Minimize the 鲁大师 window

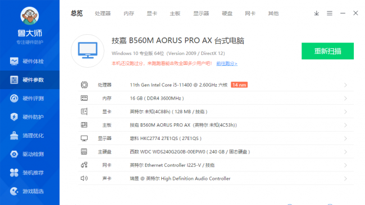click(x=343, y=13)
